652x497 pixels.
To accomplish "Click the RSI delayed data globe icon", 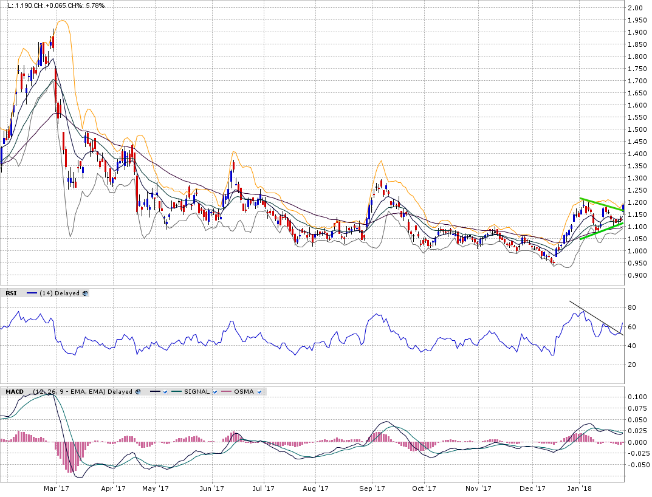I will click(x=85, y=293).
